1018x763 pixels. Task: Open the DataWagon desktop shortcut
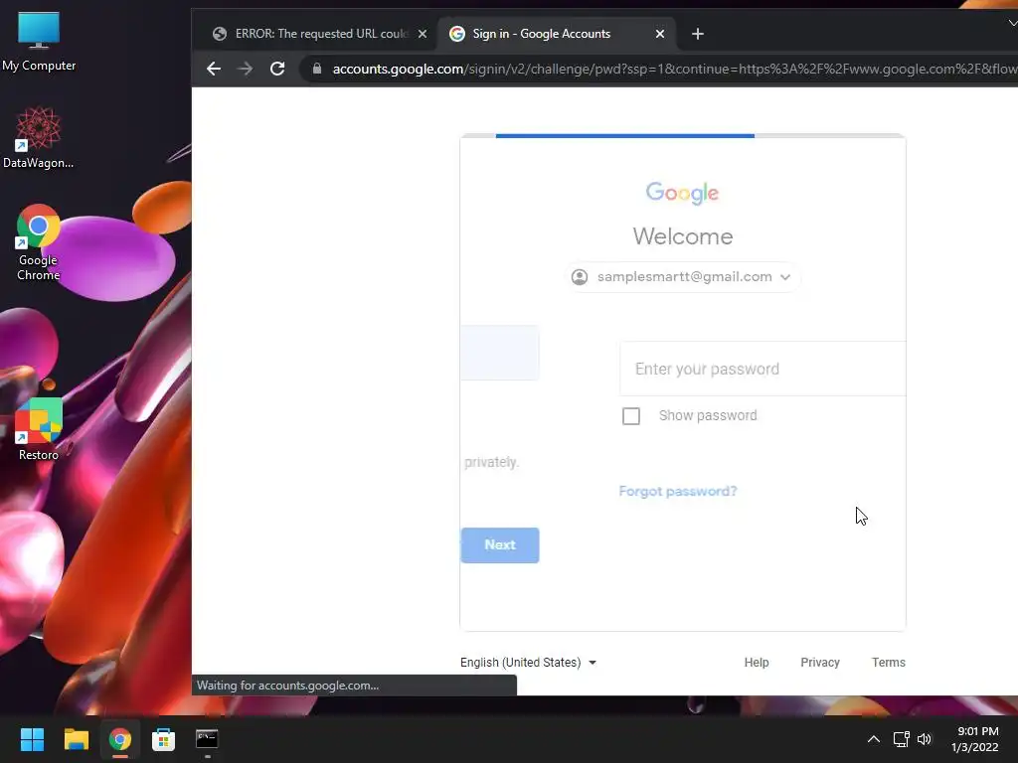point(39,137)
